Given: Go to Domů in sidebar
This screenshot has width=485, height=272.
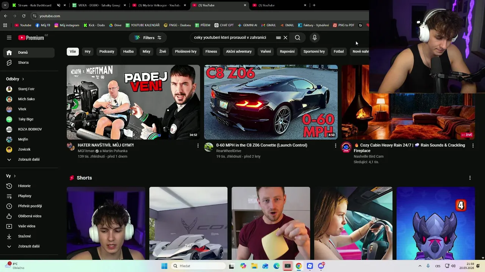Looking at the screenshot, I should click(x=29, y=53).
